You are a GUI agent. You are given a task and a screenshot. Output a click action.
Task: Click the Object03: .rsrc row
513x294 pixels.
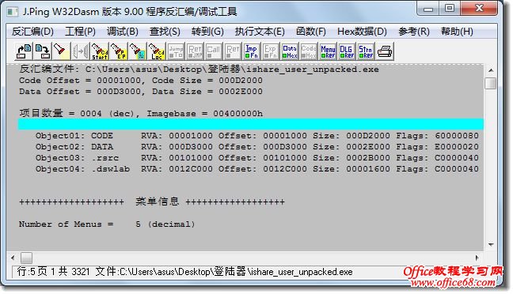pos(256,158)
